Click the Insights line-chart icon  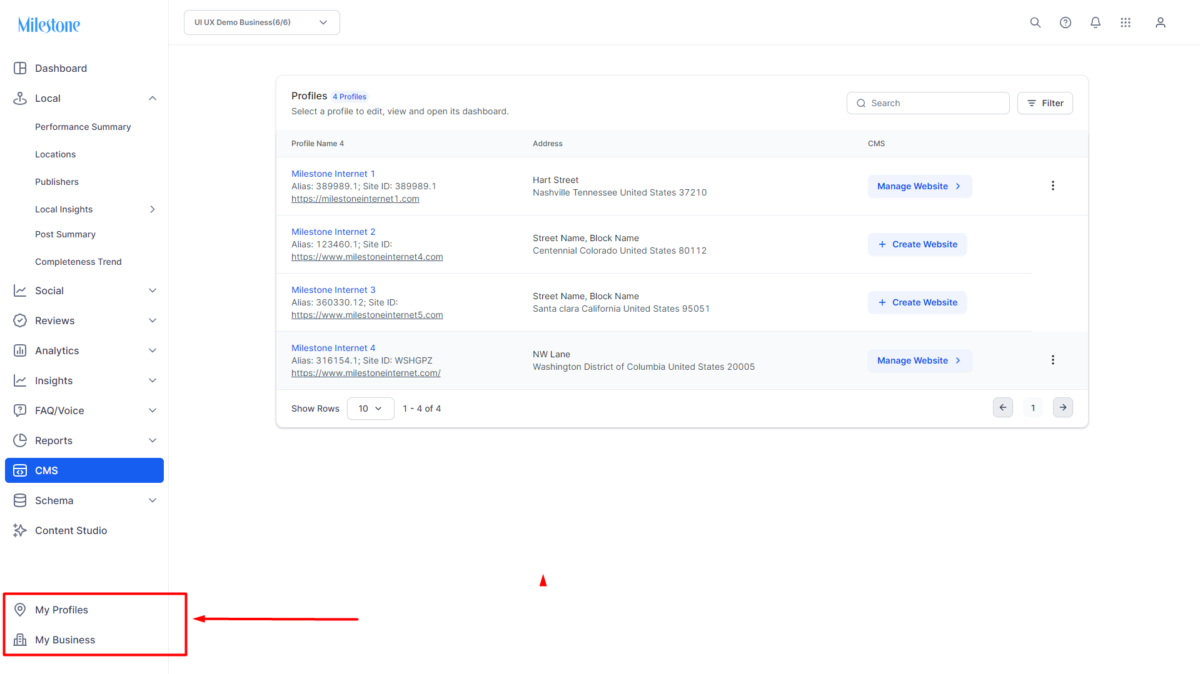pos(20,380)
